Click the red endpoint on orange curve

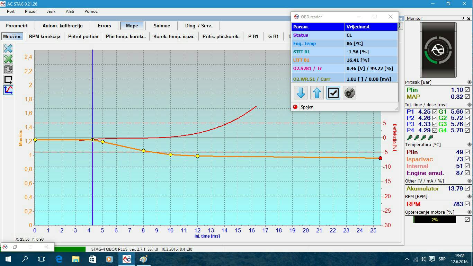coord(380,158)
